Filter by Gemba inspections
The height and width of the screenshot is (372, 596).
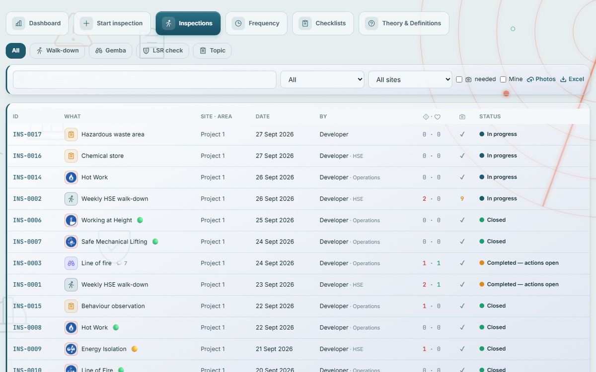point(110,51)
